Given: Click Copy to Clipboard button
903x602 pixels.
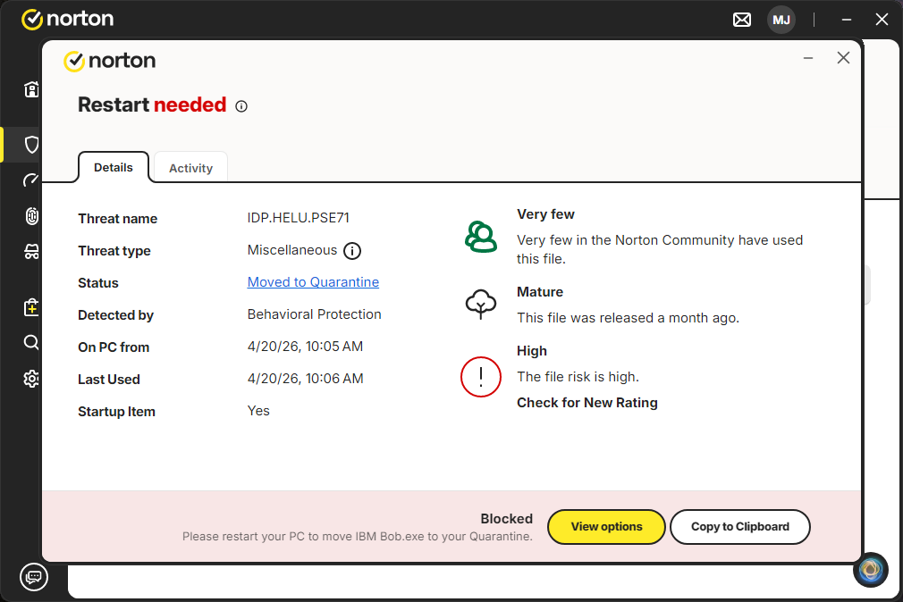Looking at the screenshot, I should click(740, 527).
